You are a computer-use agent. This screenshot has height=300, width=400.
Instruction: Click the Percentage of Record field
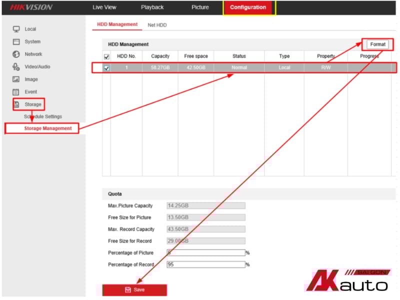pyautogui.click(x=205, y=264)
